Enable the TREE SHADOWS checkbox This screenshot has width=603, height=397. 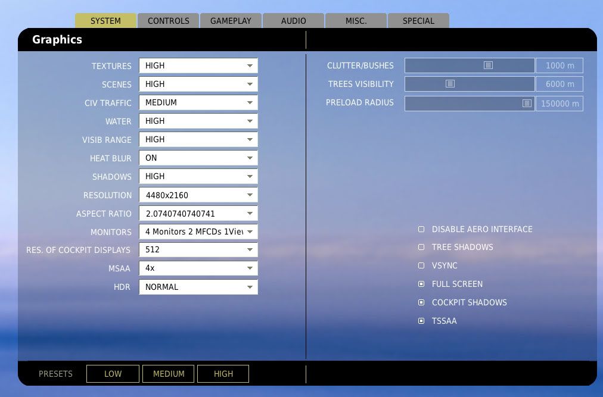pos(421,248)
